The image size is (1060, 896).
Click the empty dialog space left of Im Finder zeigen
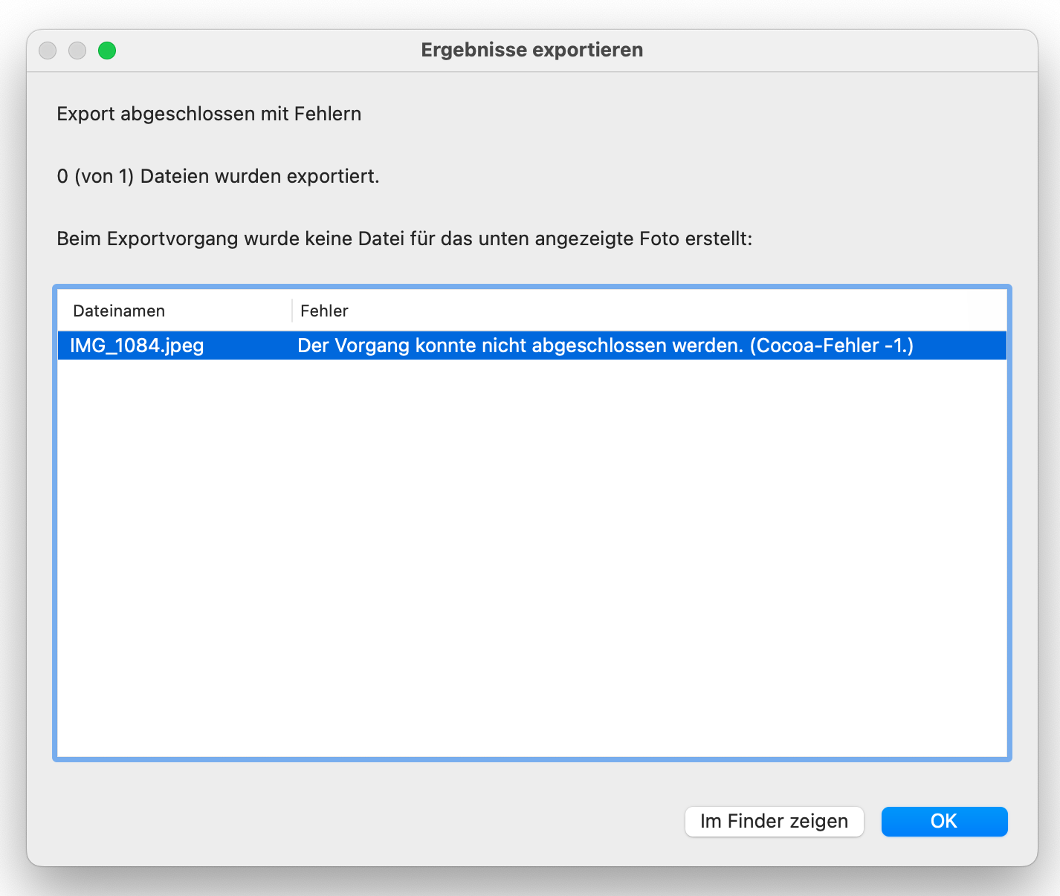coord(372,821)
